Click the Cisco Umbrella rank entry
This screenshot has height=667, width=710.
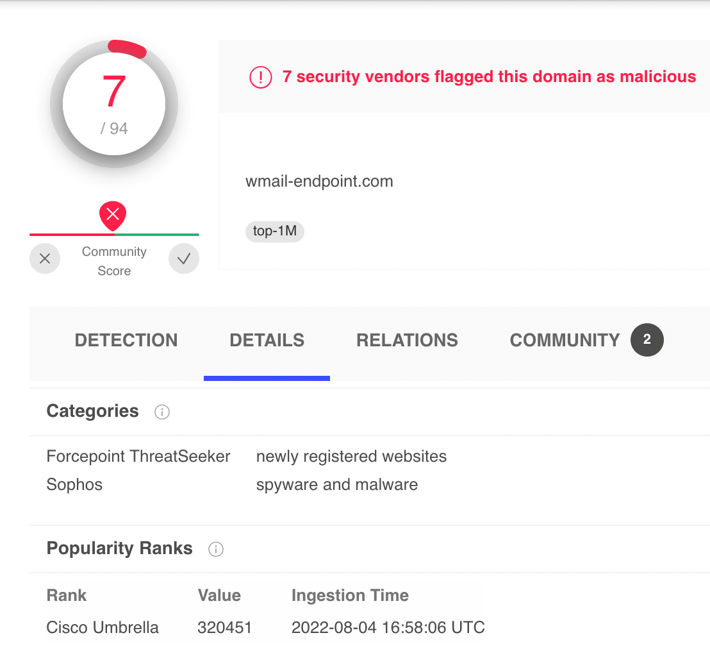(103, 627)
